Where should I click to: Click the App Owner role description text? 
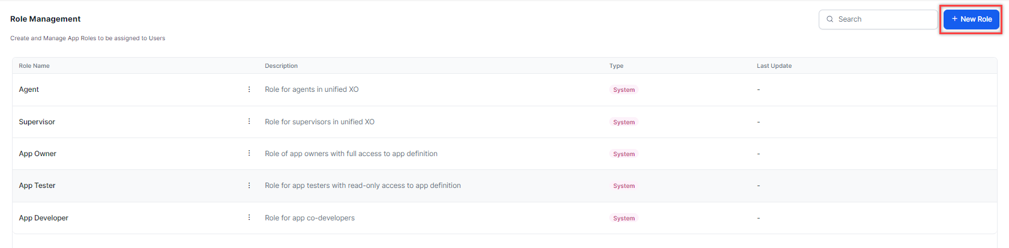pyautogui.click(x=351, y=154)
